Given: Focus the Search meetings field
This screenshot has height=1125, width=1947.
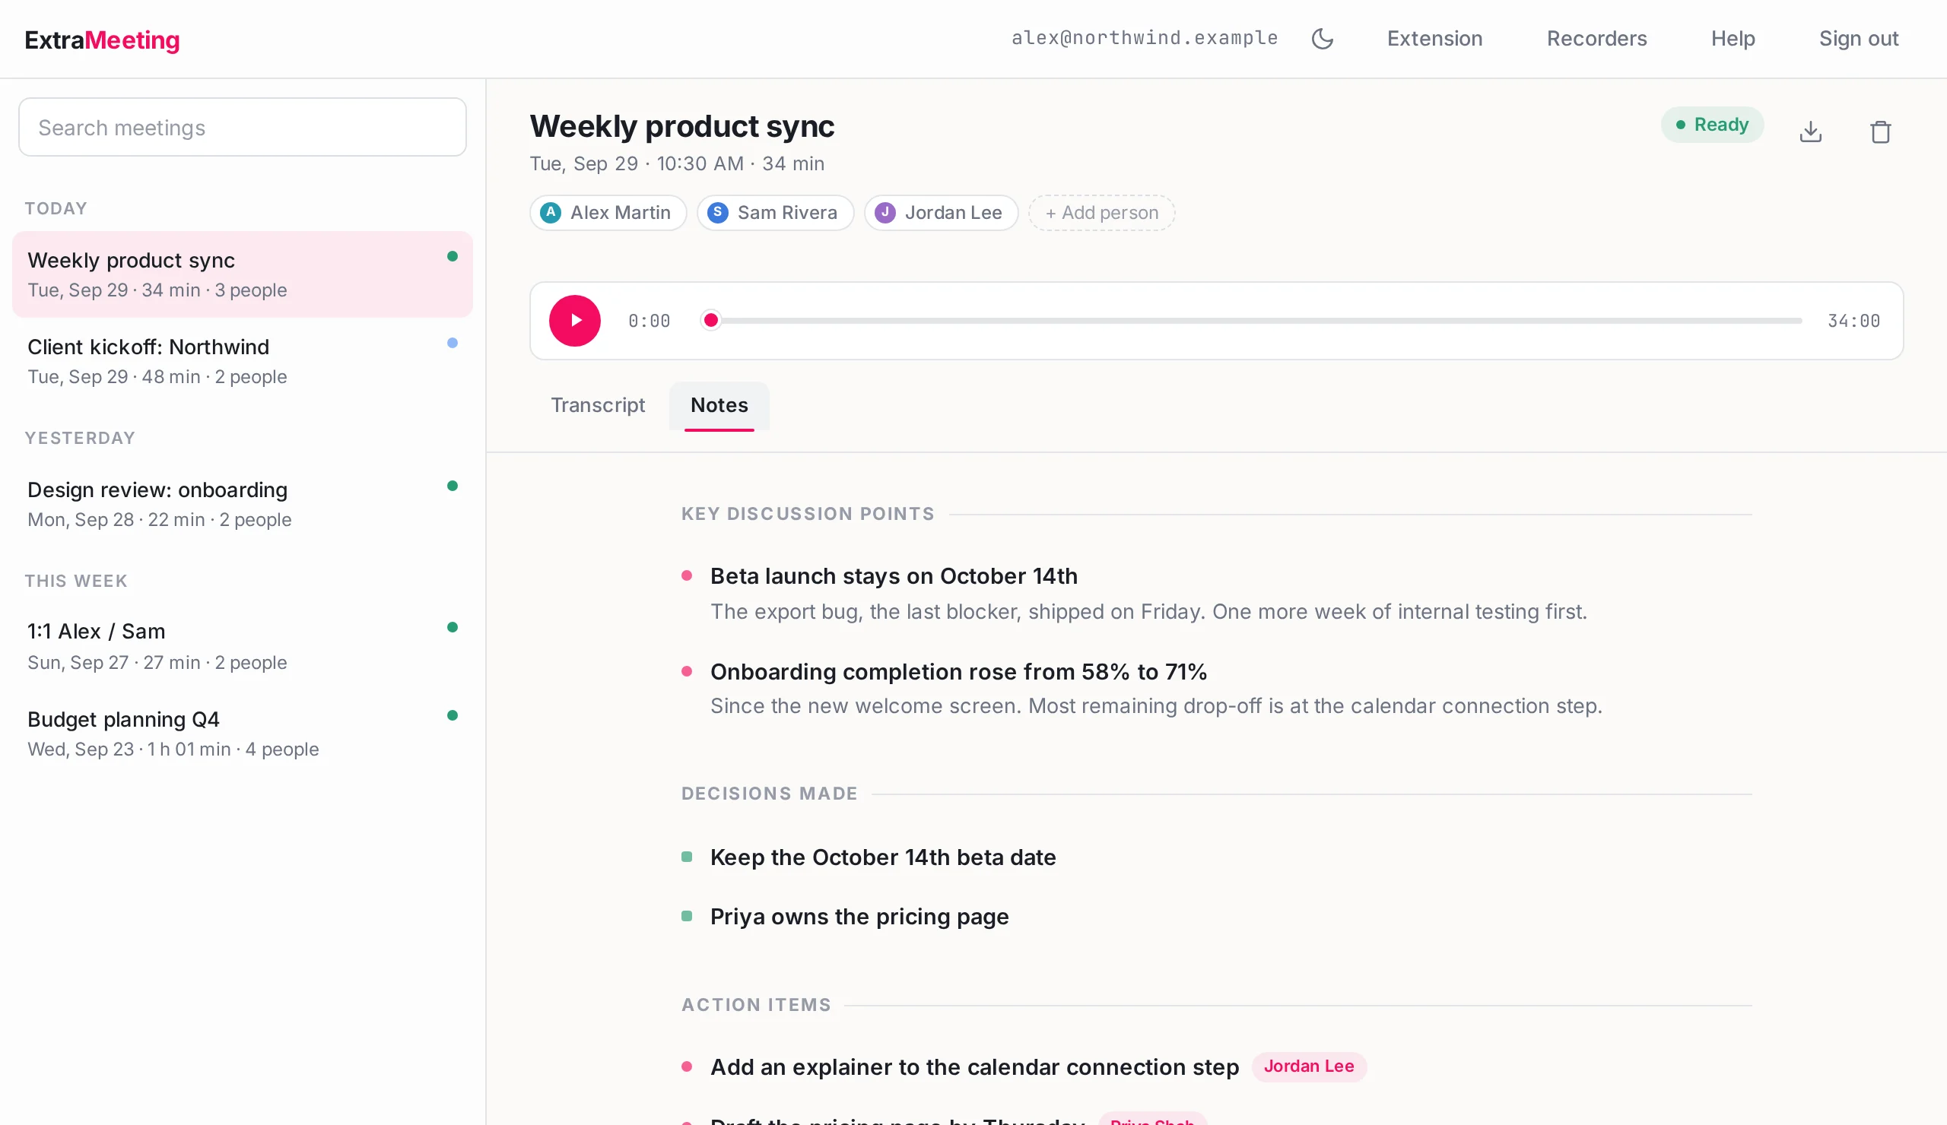Looking at the screenshot, I should click(x=242, y=128).
